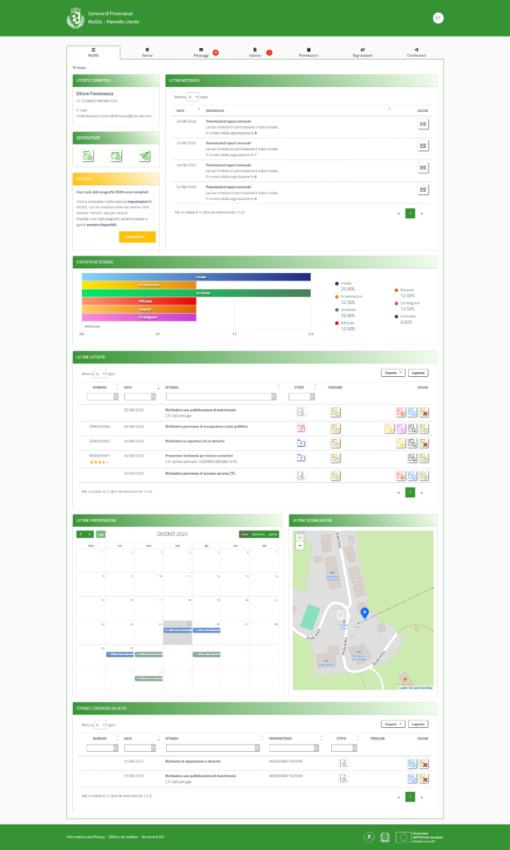This screenshot has width=510, height=850.
Task: Expand the Esporta dropdown in Ultime Attività
Action: point(393,374)
